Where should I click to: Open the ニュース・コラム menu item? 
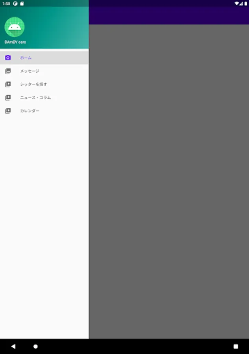[x=44, y=98]
